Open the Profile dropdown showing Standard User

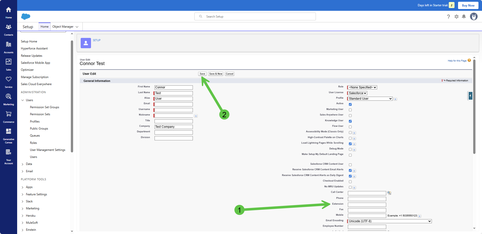click(x=370, y=99)
